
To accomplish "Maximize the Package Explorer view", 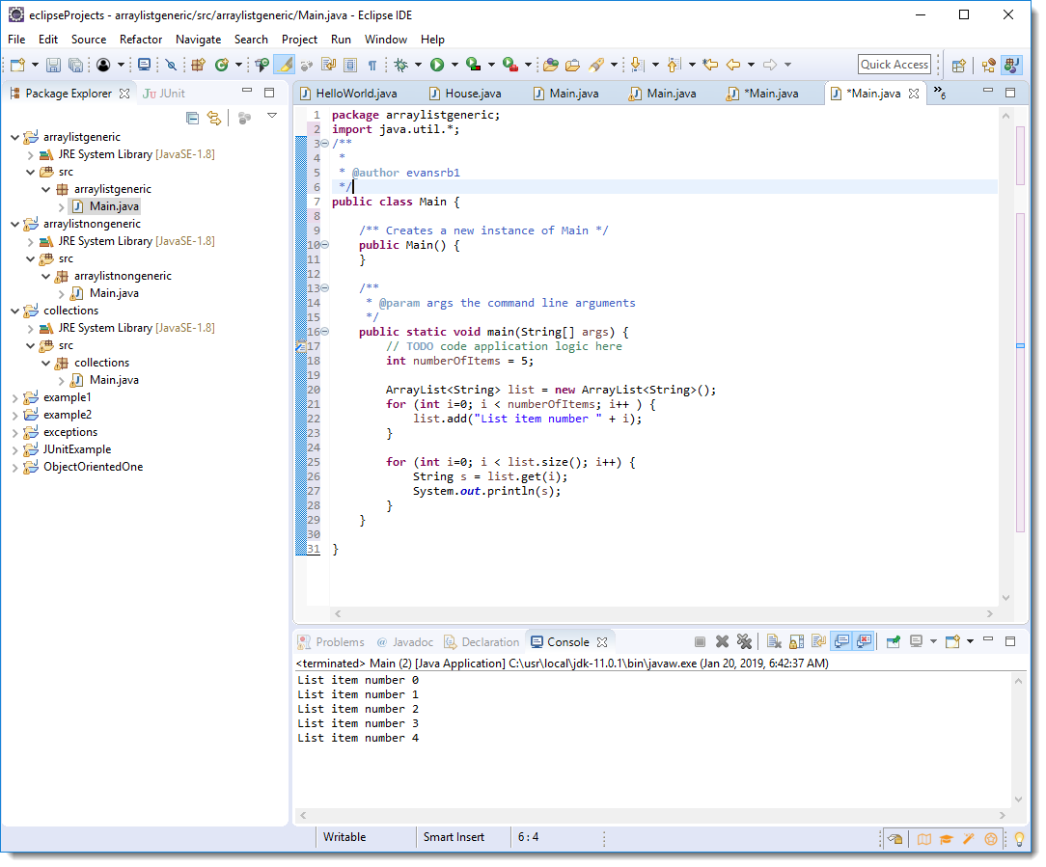I will pos(269,93).
